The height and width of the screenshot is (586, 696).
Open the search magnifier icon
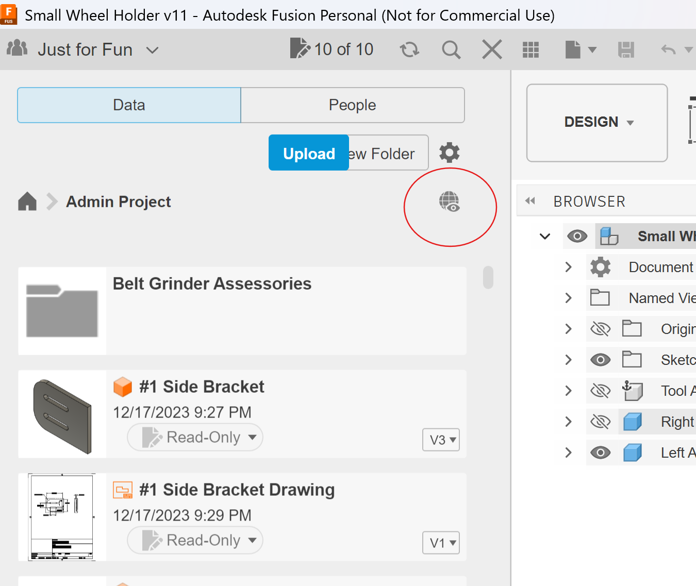click(451, 50)
